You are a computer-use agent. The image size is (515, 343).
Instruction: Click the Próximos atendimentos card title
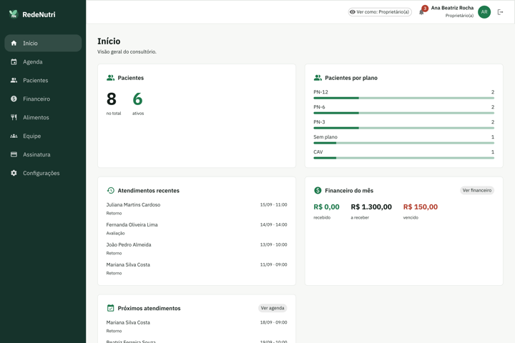coord(149,308)
